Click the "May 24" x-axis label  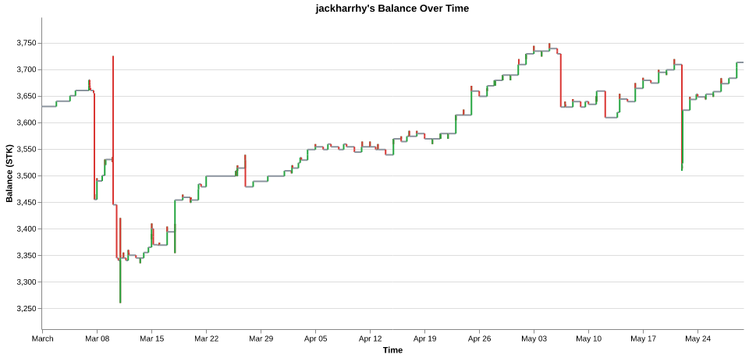click(x=698, y=339)
